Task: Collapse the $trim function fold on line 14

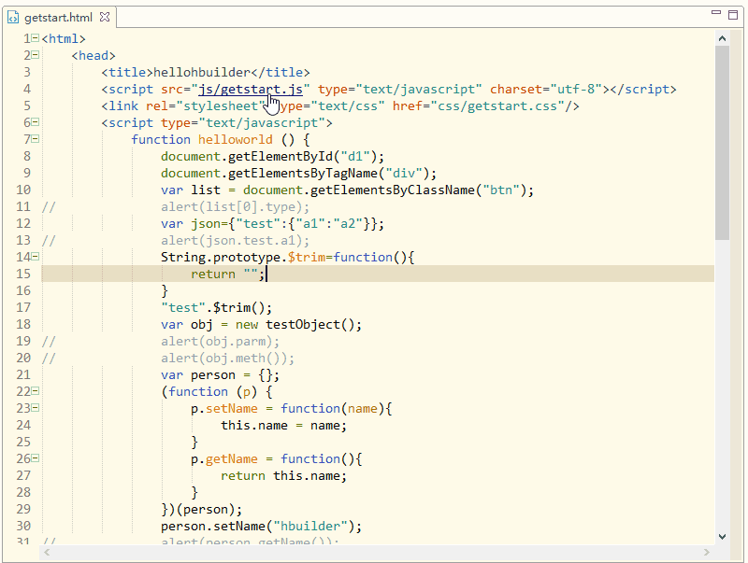Action: pyautogui.click(x=33, y=257)
